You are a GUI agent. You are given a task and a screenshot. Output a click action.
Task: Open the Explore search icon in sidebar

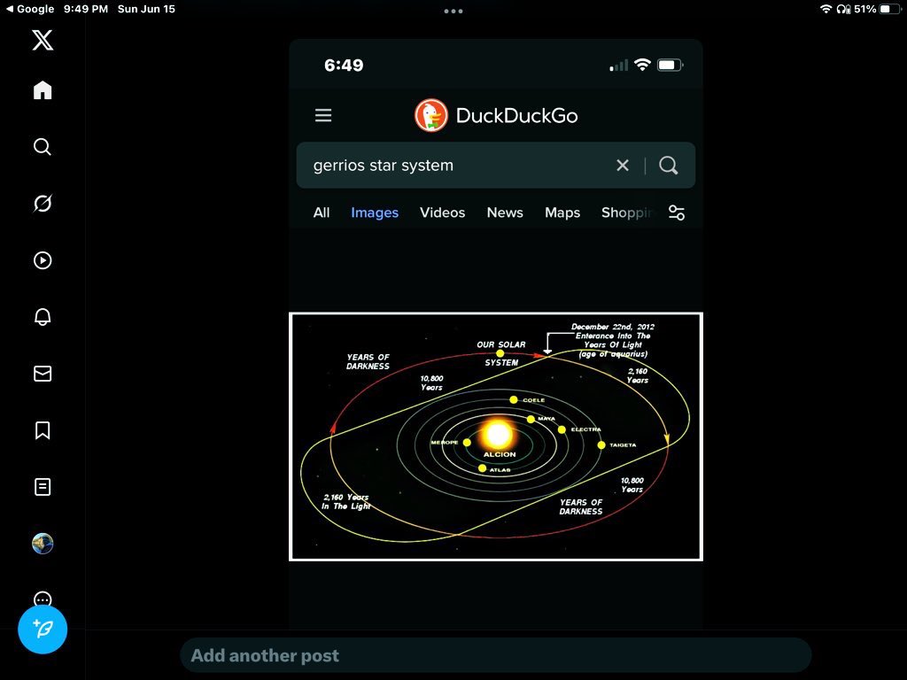[43, 147]
